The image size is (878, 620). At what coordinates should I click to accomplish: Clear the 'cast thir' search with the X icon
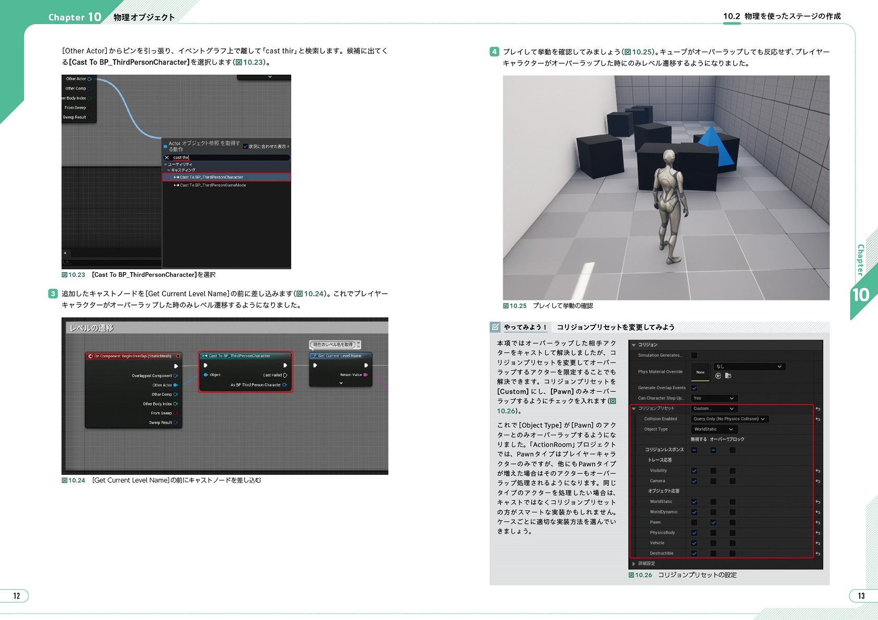[167, 157]
